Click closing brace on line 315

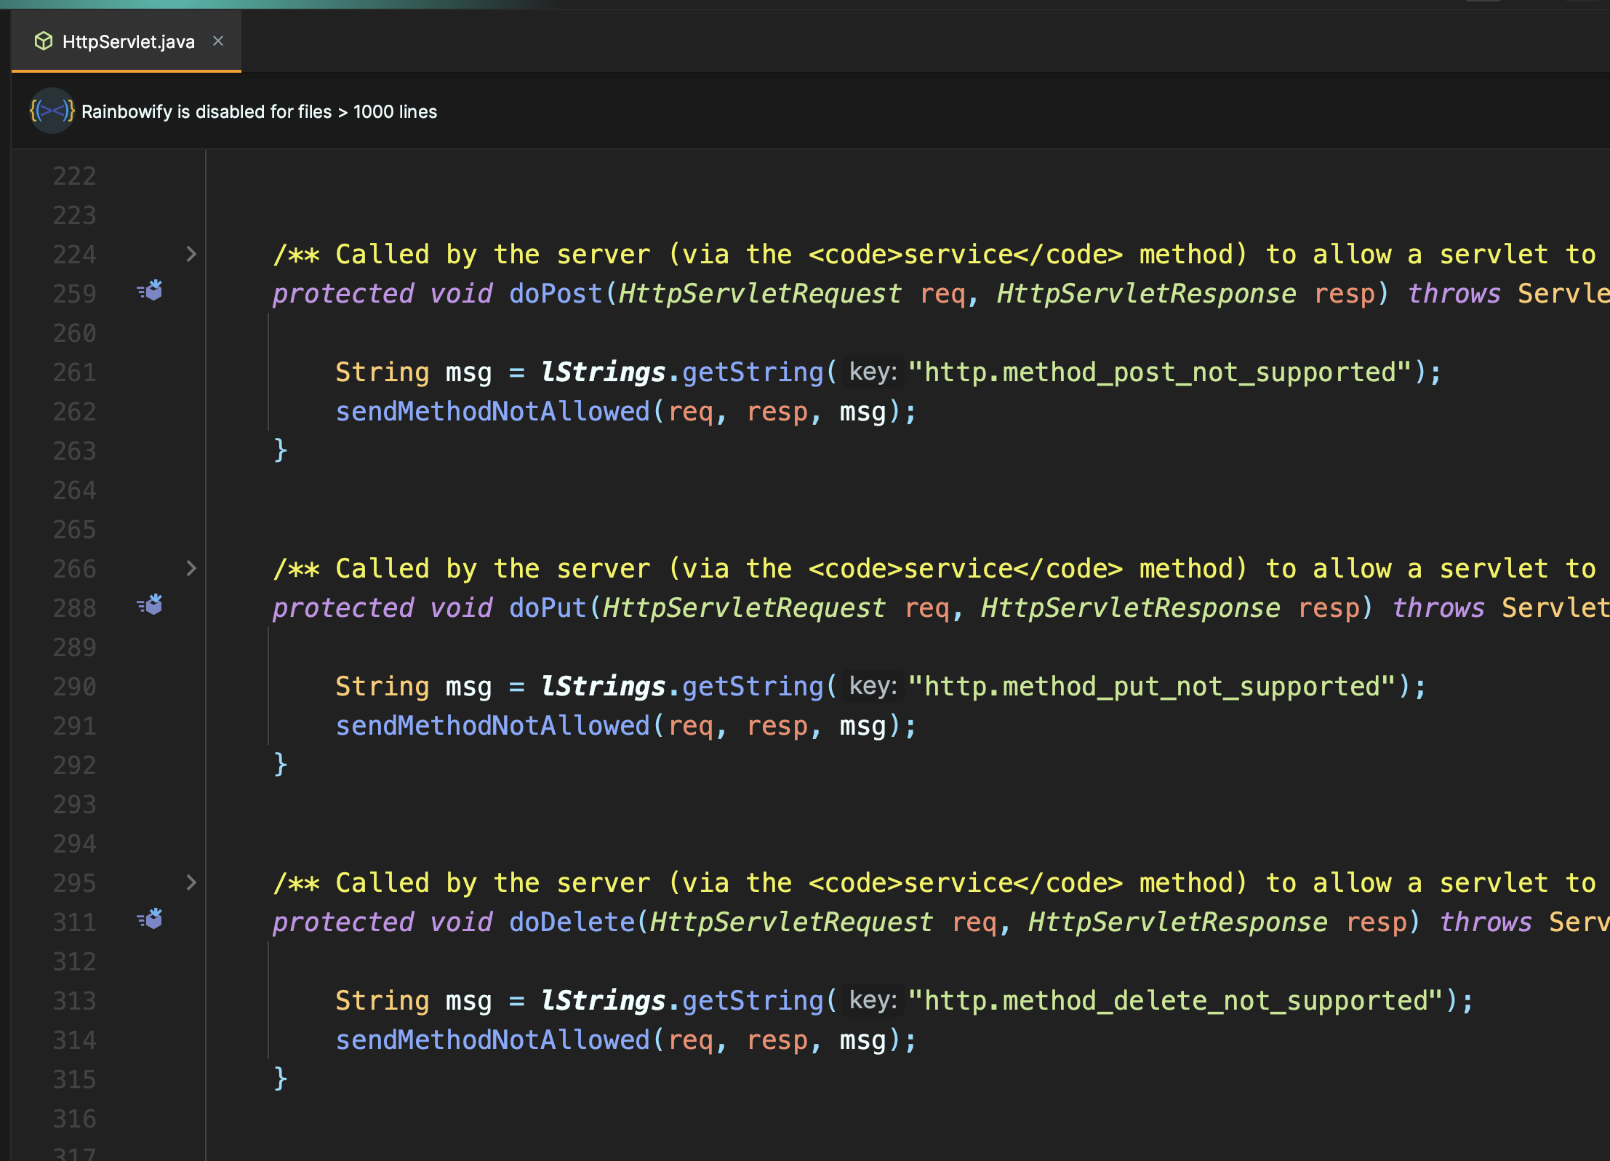point(281,1079)
